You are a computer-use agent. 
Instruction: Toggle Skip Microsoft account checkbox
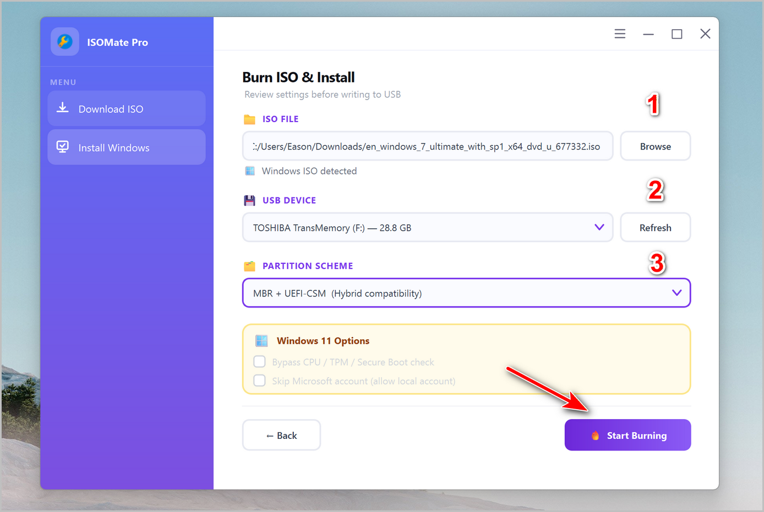[x=259, y=381]
